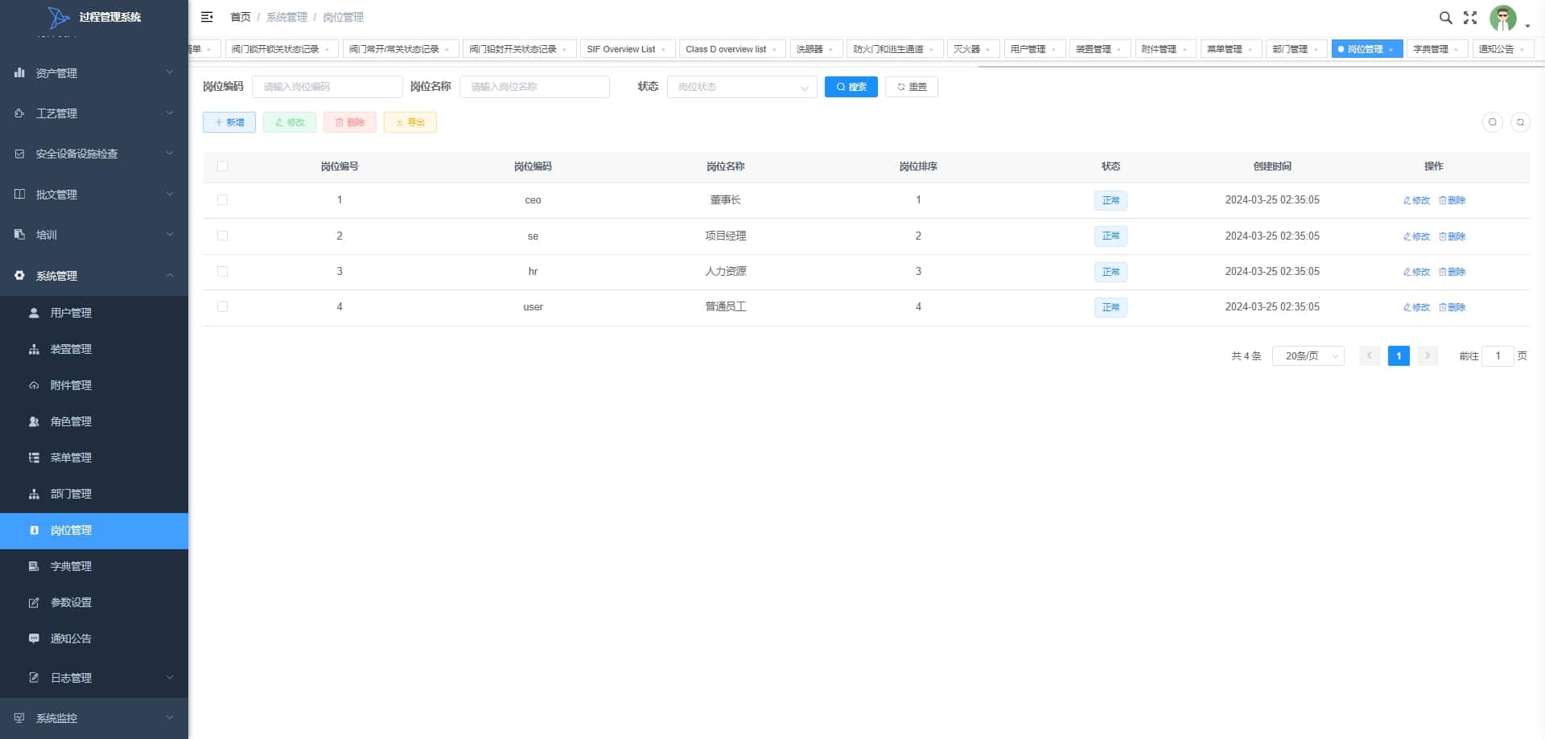Close the 字典管理 tab with its x

pos(1456,50)
